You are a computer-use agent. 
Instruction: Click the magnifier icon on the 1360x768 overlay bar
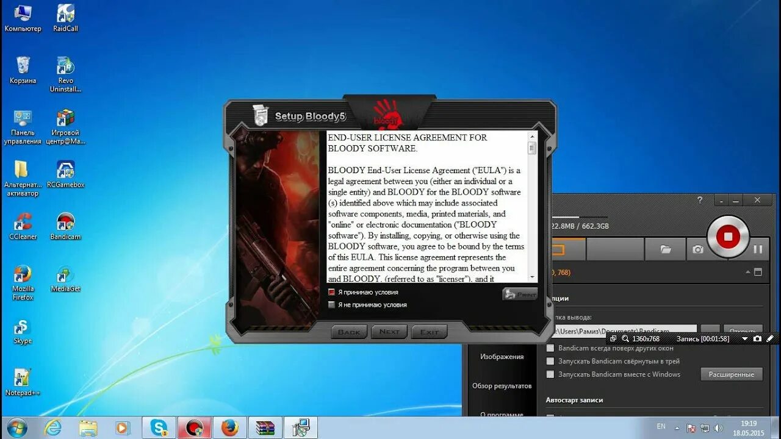tap(625, 338)
